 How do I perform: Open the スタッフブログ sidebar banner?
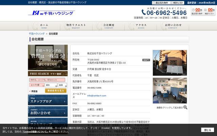pos(48,100)
